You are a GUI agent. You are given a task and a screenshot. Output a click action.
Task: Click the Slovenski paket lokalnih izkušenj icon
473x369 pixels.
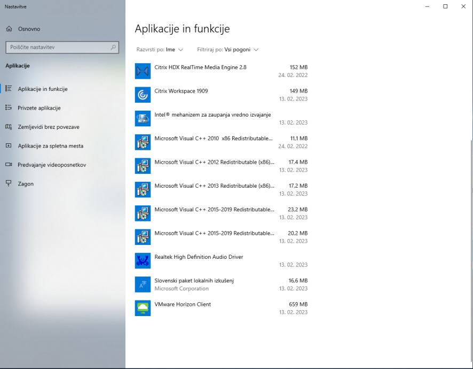point(143,285)
